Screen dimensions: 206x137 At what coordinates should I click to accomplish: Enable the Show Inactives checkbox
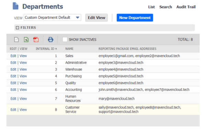[65, 39]
